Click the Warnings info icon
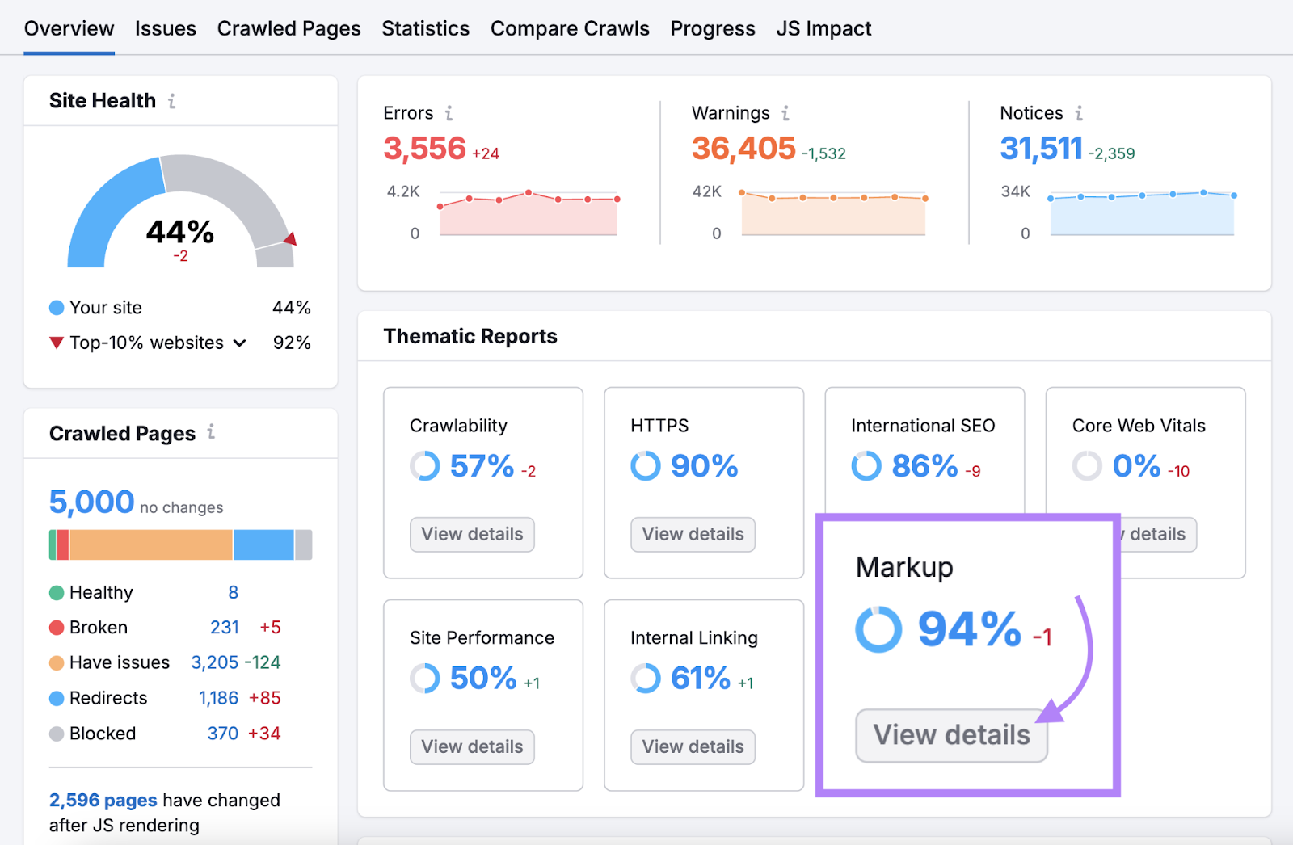 click(x=785, y=113)
